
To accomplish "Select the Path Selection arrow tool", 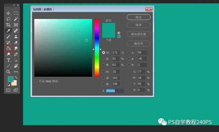I will 16,60.
